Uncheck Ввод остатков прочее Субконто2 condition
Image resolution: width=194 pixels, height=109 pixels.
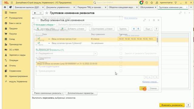tap(38, 43)
